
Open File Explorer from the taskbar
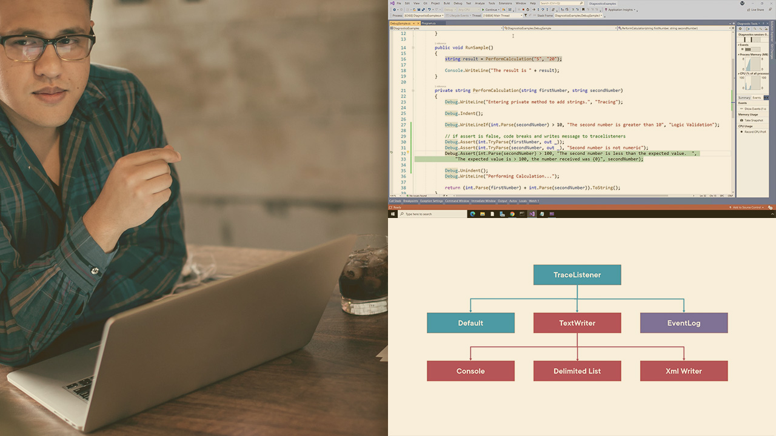tap(483, 214)
